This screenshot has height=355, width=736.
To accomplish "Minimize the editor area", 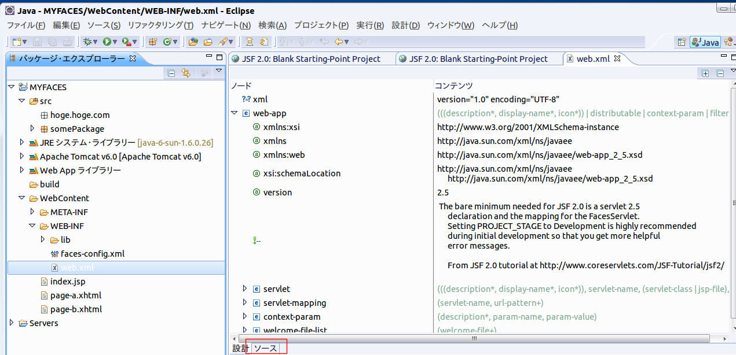I will pyautogui.click(x=723, y=56).
